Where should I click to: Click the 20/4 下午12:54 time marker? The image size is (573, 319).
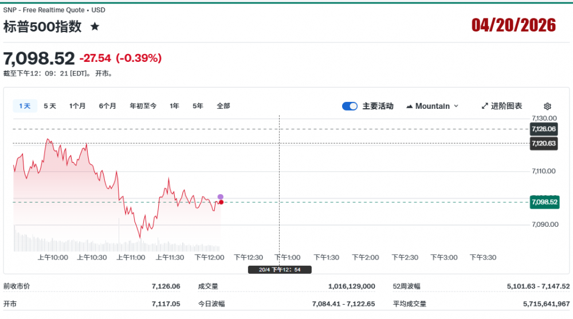point(279,269)
